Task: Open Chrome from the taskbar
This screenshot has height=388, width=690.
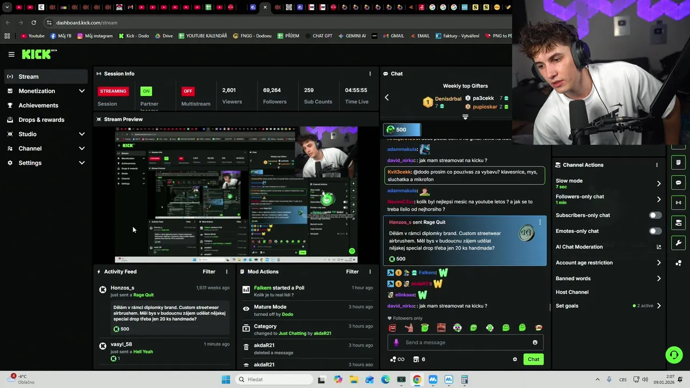Action: click(417, 379)
